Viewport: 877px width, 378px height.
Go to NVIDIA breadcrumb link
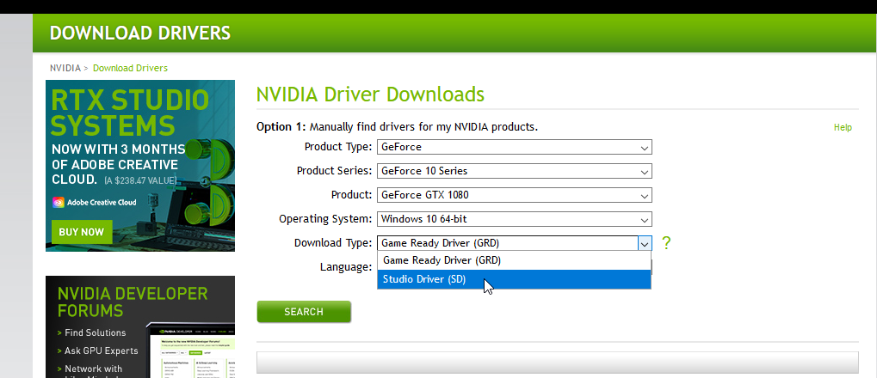(x=65, y=68)
